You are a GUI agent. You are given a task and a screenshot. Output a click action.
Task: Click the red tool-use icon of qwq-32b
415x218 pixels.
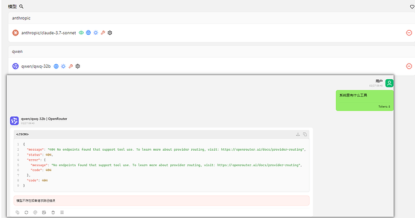pos(70,66)
